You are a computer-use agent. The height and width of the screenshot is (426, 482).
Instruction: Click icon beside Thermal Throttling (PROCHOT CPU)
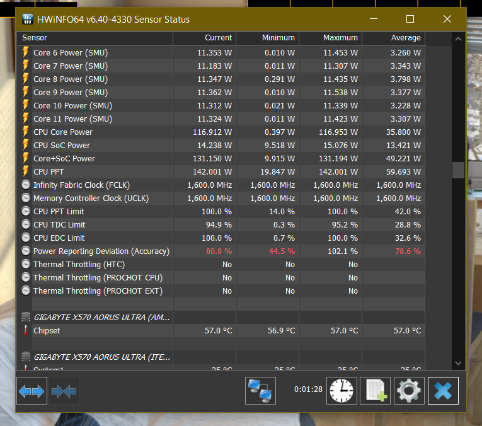coord(26,277)
